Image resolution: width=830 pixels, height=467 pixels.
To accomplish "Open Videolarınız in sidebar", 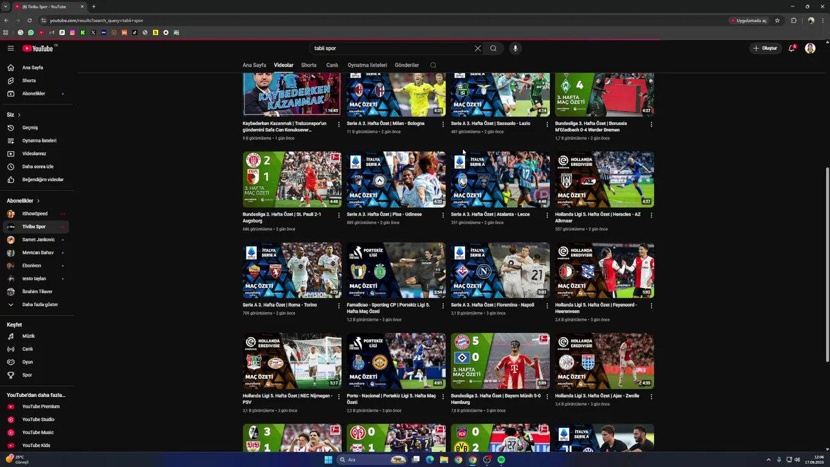I will [x=36, y=153].
